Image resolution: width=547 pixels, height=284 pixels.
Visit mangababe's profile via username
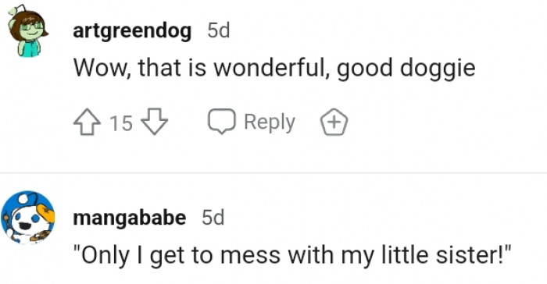coord(130,218)
